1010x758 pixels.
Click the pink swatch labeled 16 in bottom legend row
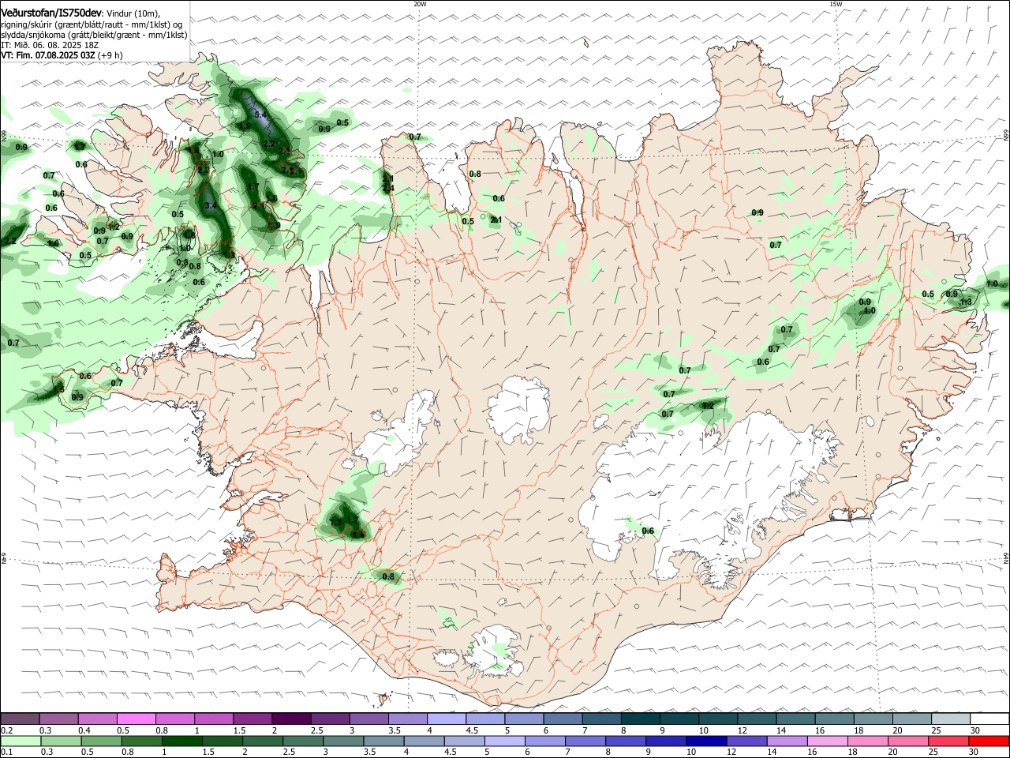click(826, 741)
